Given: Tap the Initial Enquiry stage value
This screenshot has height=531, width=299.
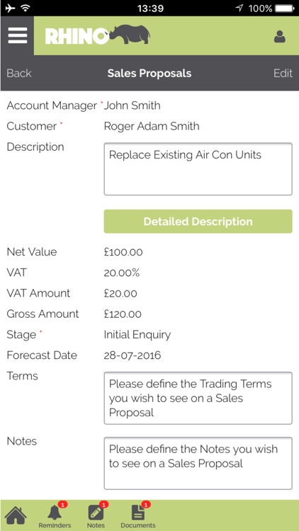Looking at the screenshot, I should 137,335.
